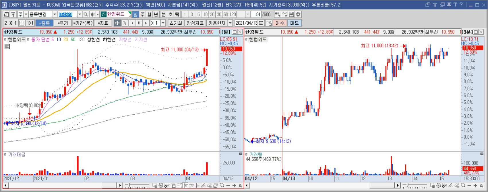Image resolution: width=488 pixels, height=192 pixels.
Task: Click the pause playback button
Action: tap(139, 23)
